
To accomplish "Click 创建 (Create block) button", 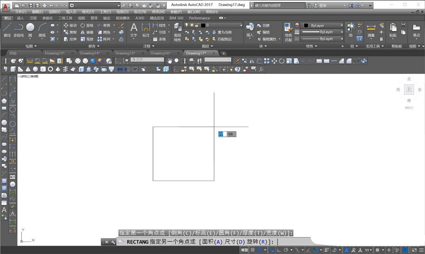I will 263,25.
